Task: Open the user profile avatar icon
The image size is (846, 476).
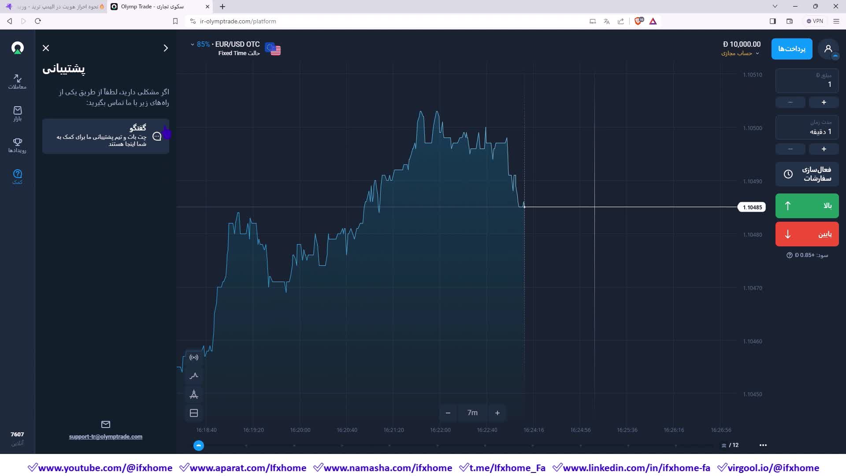Action: (x=828, y=49)
